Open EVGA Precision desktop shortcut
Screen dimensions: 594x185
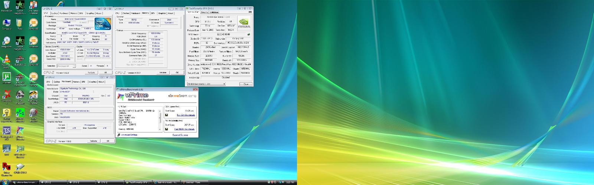[20, 97]
